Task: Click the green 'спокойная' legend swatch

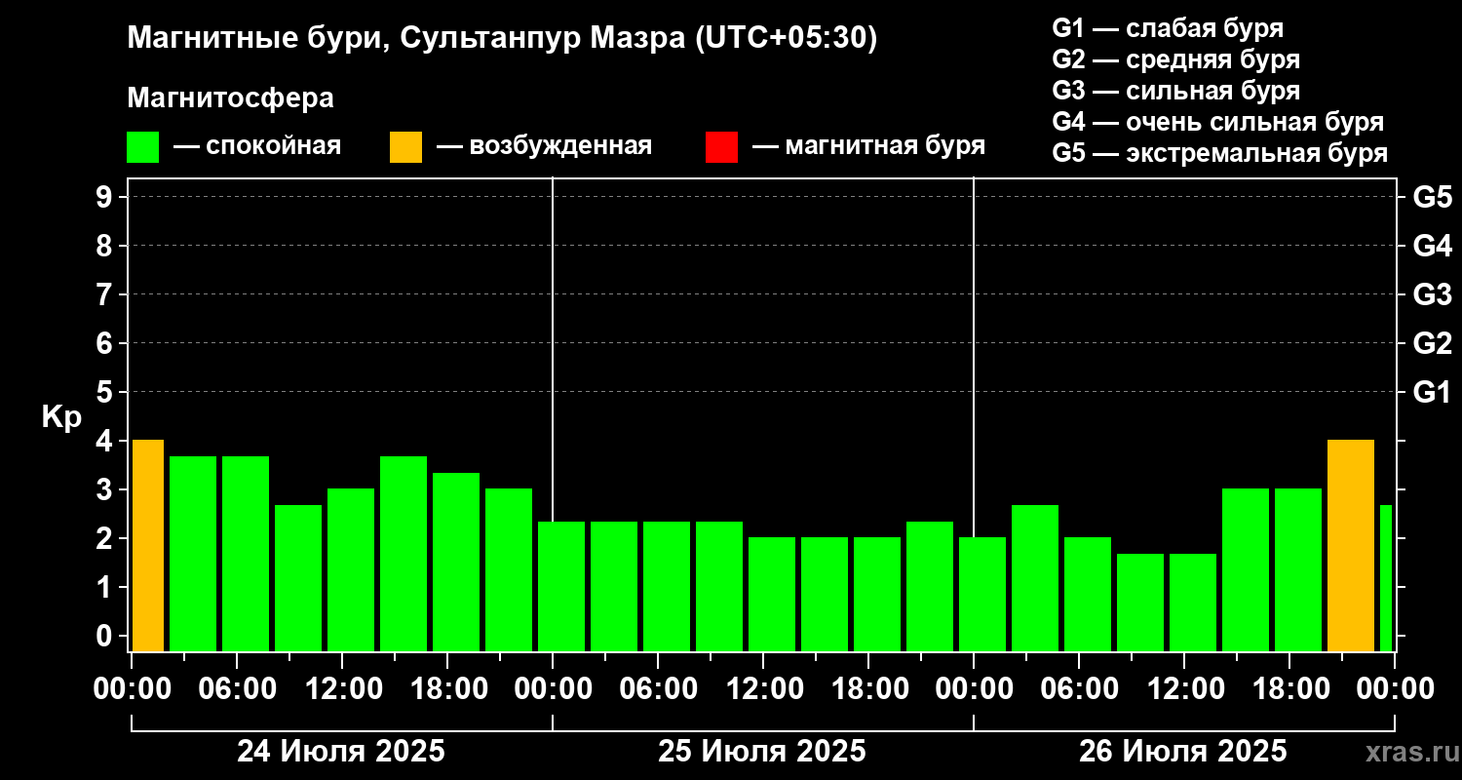Action: click(x=143, y=147)
